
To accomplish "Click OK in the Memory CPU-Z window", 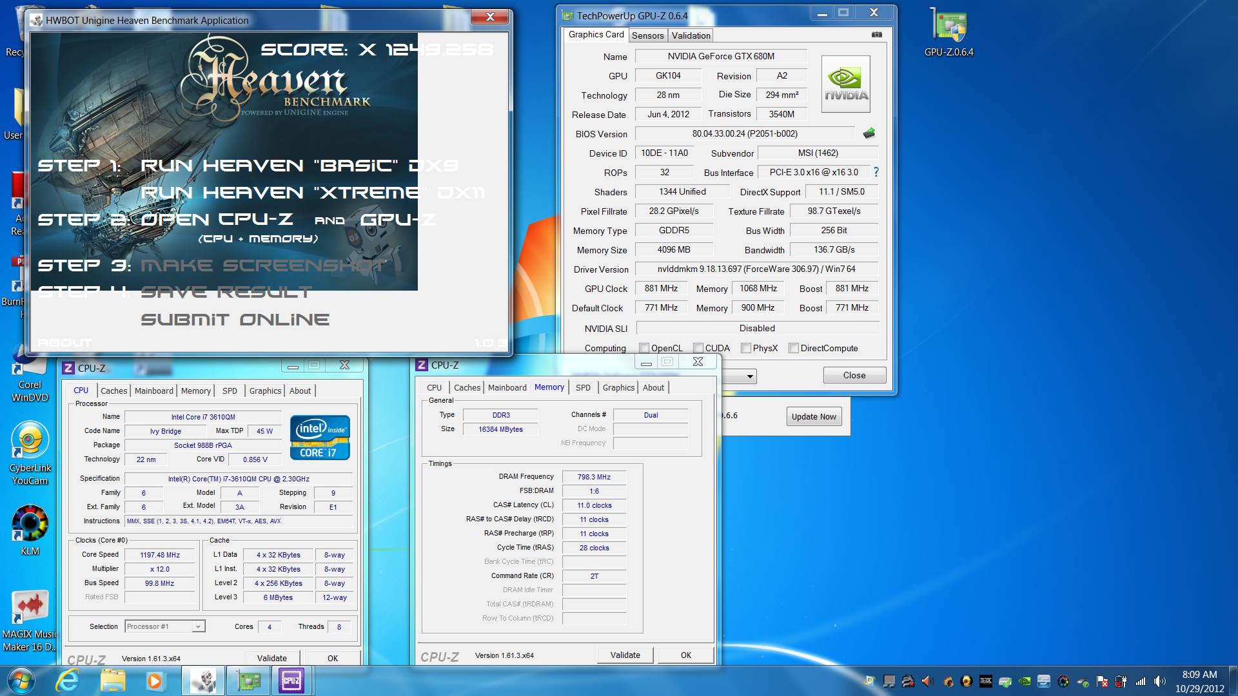I will [686, 655].
